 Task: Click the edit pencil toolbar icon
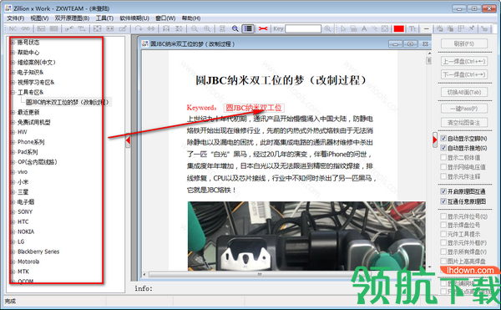pyautogui.click(x=123, y=28)
